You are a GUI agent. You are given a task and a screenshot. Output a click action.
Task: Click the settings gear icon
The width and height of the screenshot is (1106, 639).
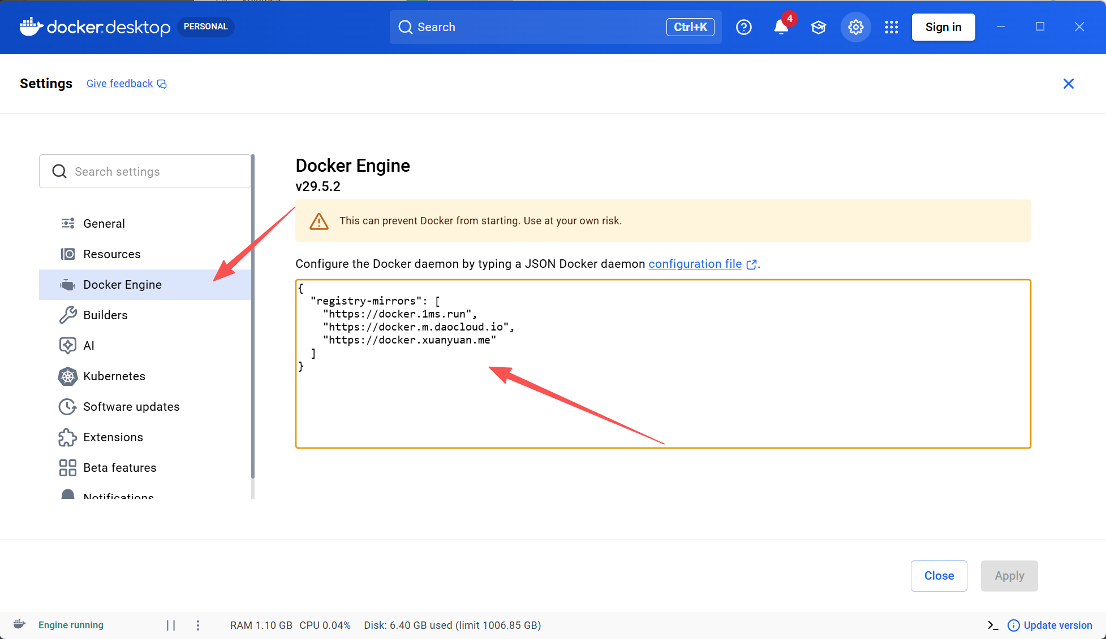856,27
